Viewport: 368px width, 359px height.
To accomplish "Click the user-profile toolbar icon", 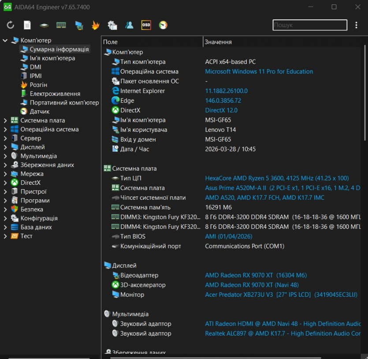I will click(129, 25).
